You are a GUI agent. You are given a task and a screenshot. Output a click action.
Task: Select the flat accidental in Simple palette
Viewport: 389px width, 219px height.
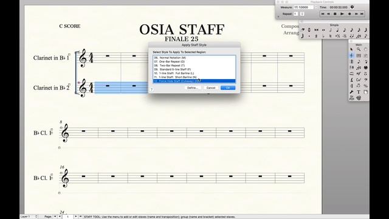[323, 36]
